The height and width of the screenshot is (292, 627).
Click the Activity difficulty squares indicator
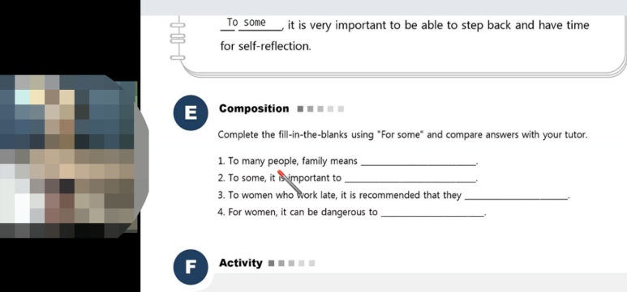click(x=292, y=263)
